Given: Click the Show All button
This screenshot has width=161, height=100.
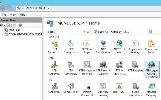Looking at the screenshot, I should pos(101,32).
